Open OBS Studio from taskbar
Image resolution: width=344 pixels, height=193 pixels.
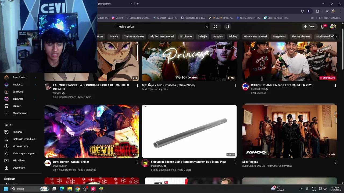(85, 189)
